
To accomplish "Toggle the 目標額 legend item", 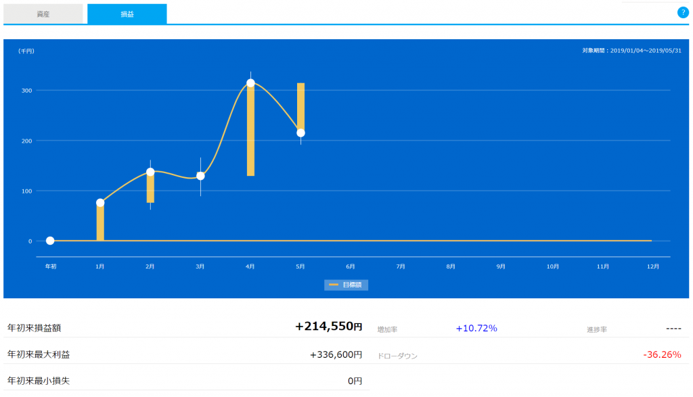I will [346, 285].
